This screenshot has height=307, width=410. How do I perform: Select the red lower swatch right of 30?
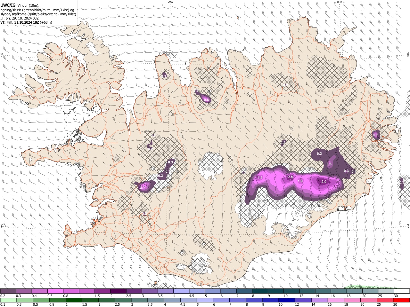click(x=402, y=300)
